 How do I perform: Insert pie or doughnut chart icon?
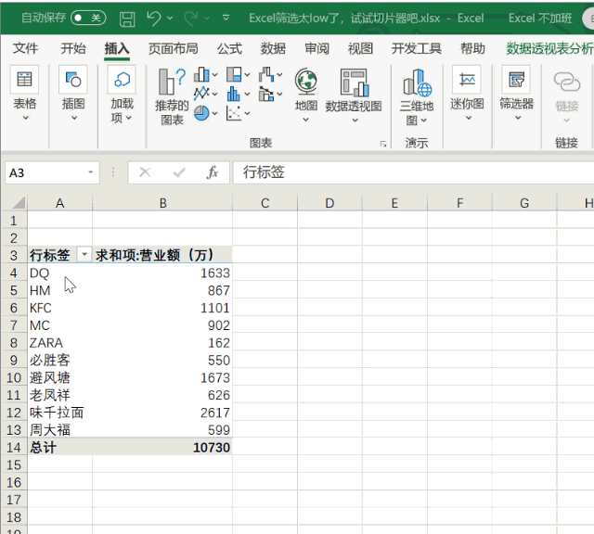click(201, 113)
